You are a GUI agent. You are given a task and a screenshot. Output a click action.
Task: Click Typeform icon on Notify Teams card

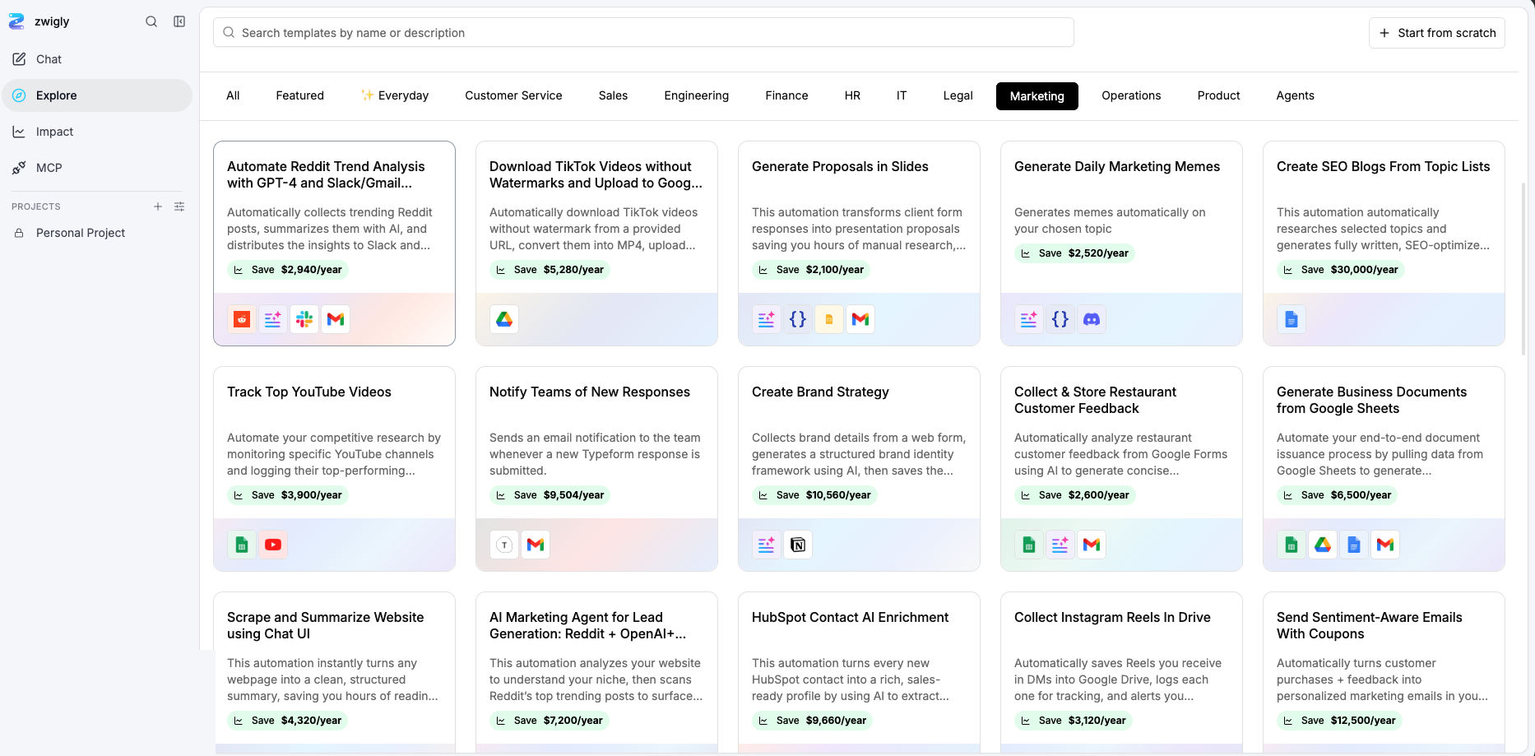504,545
